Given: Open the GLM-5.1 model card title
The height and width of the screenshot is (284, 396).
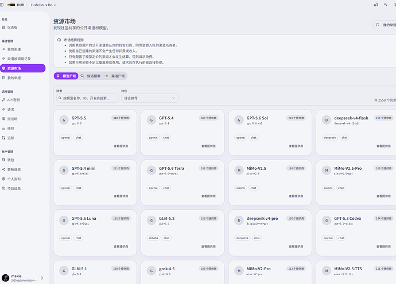Looking at the screenshot, I should tap(79, 269).
